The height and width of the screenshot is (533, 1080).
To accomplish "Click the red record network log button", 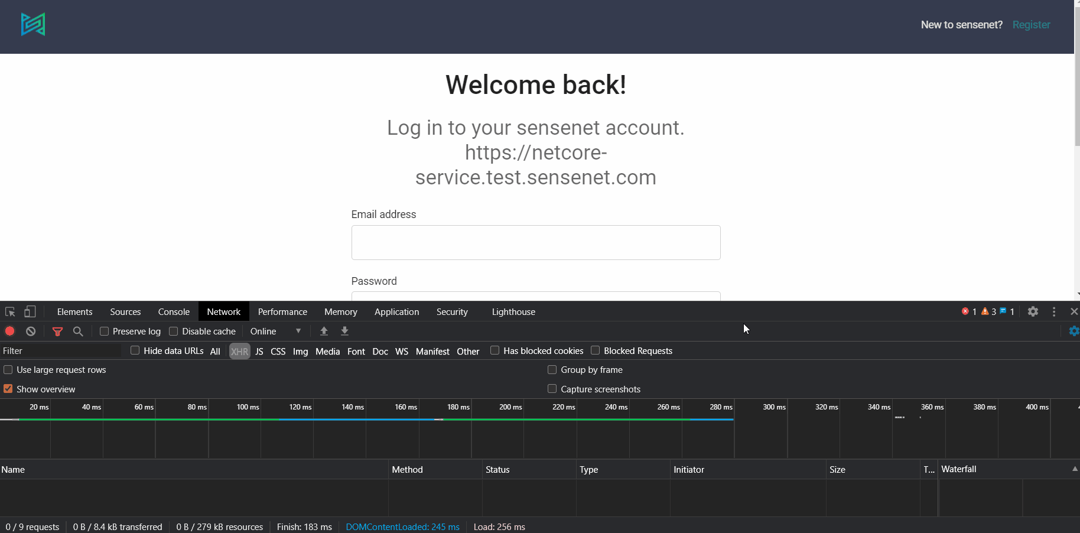I will pyautogui.click(x=9, y=331).
